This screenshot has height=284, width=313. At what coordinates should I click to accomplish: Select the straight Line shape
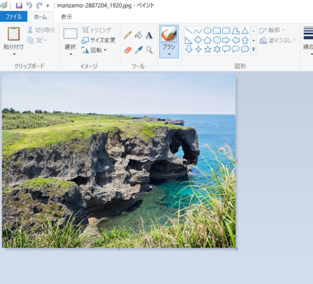189,31
